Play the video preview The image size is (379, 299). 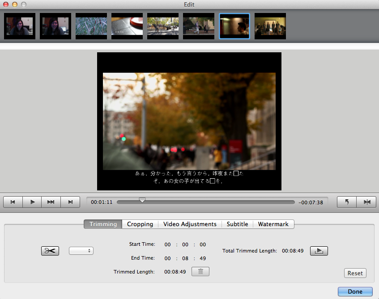pos(32,202)
